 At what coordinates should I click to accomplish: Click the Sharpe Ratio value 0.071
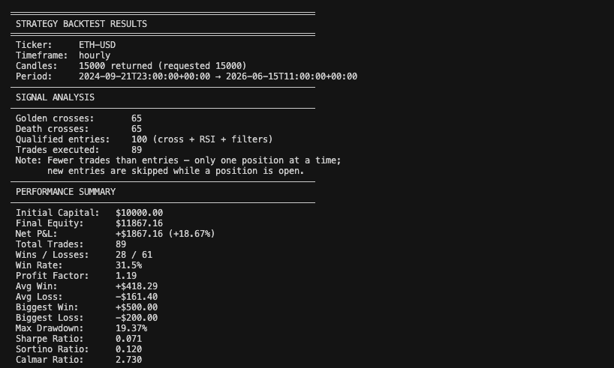click(129, 339)
